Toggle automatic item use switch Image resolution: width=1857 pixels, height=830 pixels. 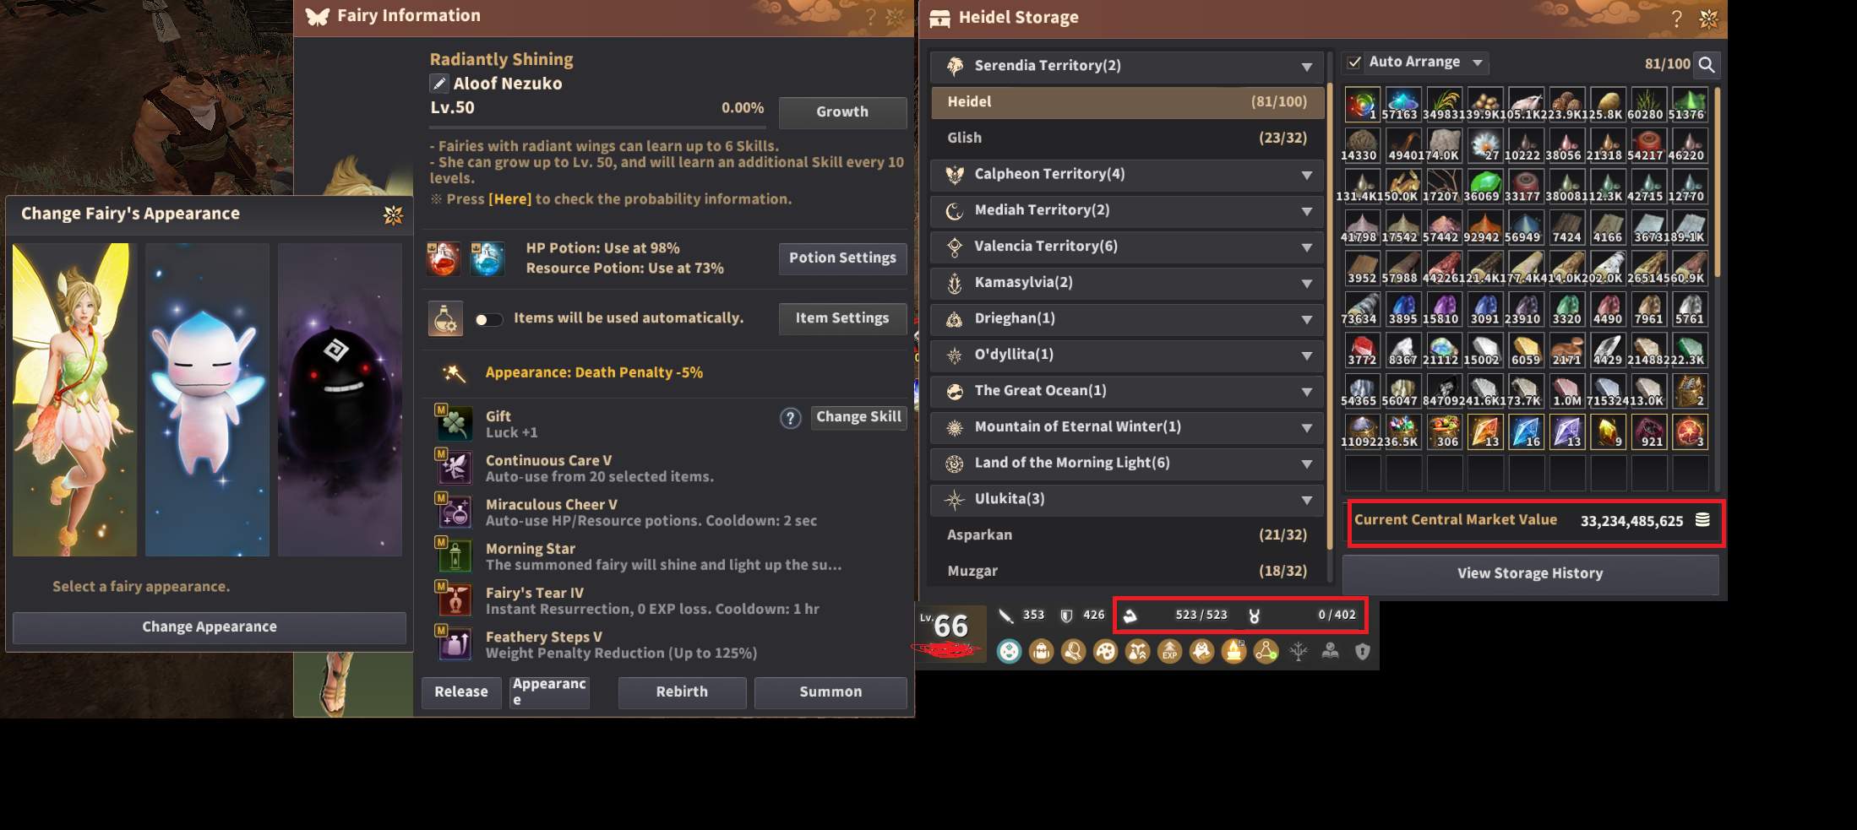(x=488, y=319)
